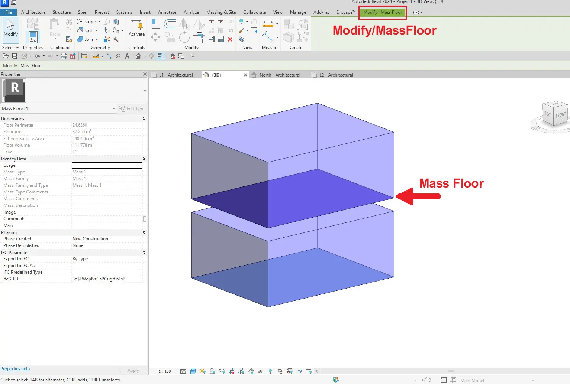Close the Properties palette
Image resolution: width=570 pixels, height=384 pixels.
pyautogui.click(x=145, y=74)
